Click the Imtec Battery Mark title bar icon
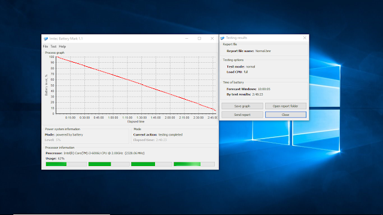 pyautogui.click(x=45, y=39)
